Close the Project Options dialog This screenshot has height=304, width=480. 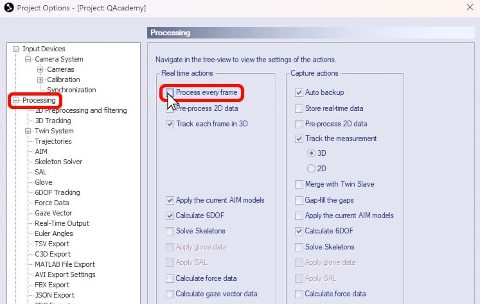point(468,8)
